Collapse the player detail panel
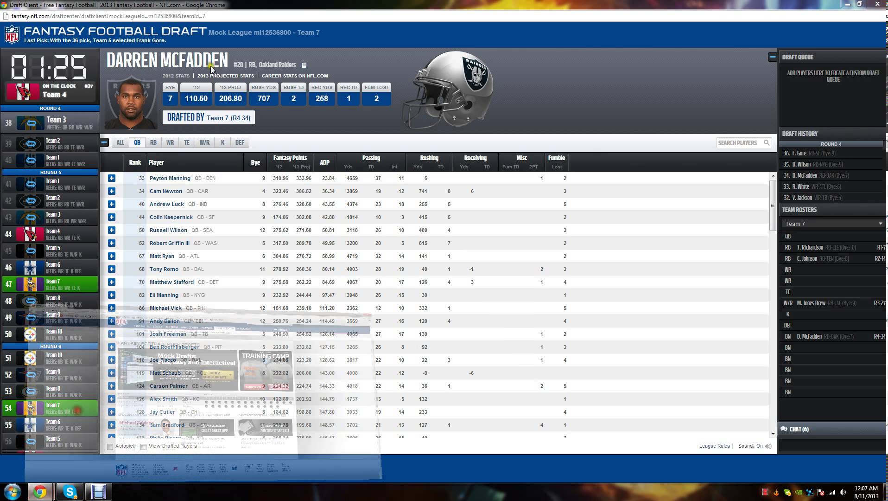Image resolution: width=888 pixels, height=501 pixels. pos(772,57)
